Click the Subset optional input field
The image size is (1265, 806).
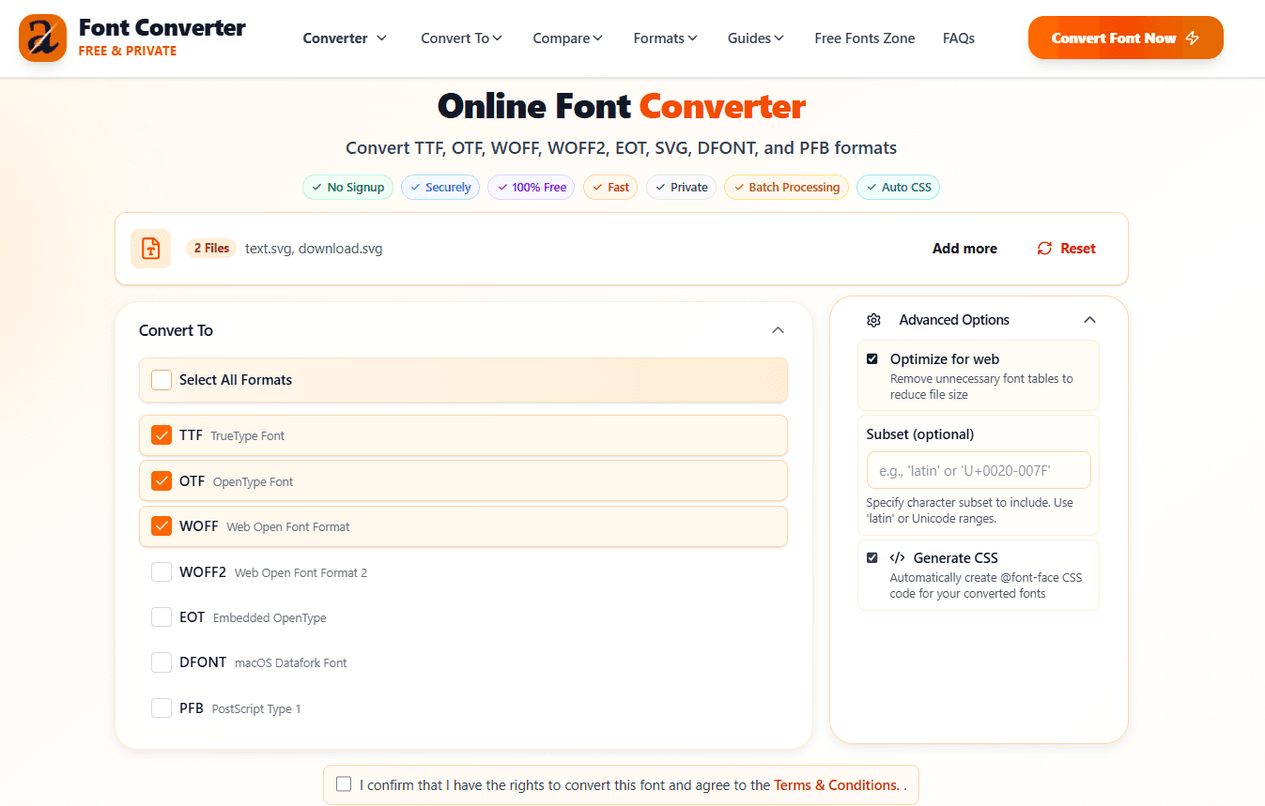pos(978,470)
